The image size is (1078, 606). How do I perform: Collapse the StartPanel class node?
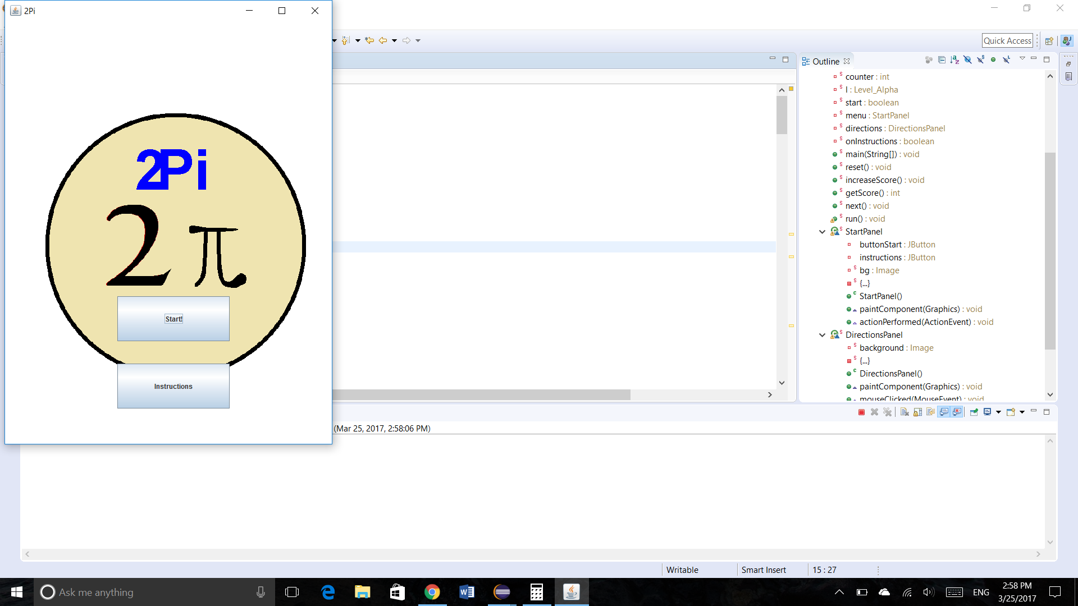(823, 232)
